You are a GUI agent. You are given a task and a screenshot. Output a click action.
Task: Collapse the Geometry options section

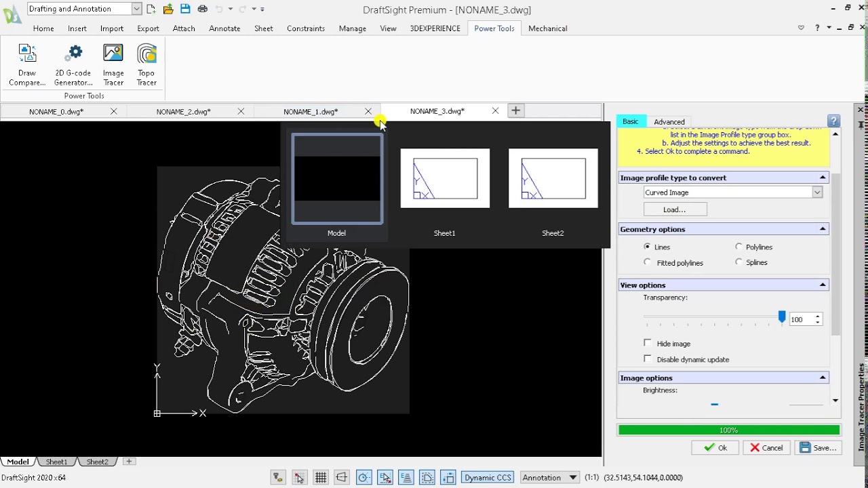click(x=823, y=229)
